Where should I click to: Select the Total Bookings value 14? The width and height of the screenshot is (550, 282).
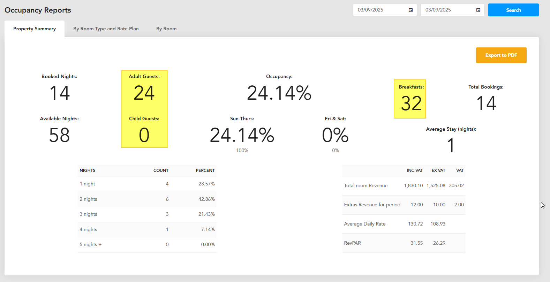coord(486,104)
